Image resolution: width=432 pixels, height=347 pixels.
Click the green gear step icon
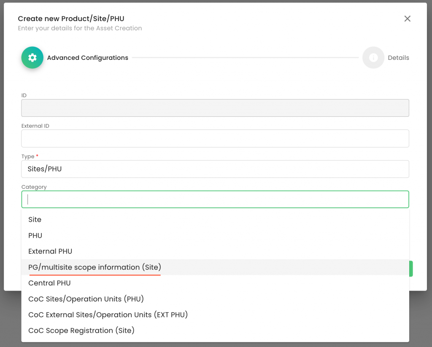(x=32, y=58)
